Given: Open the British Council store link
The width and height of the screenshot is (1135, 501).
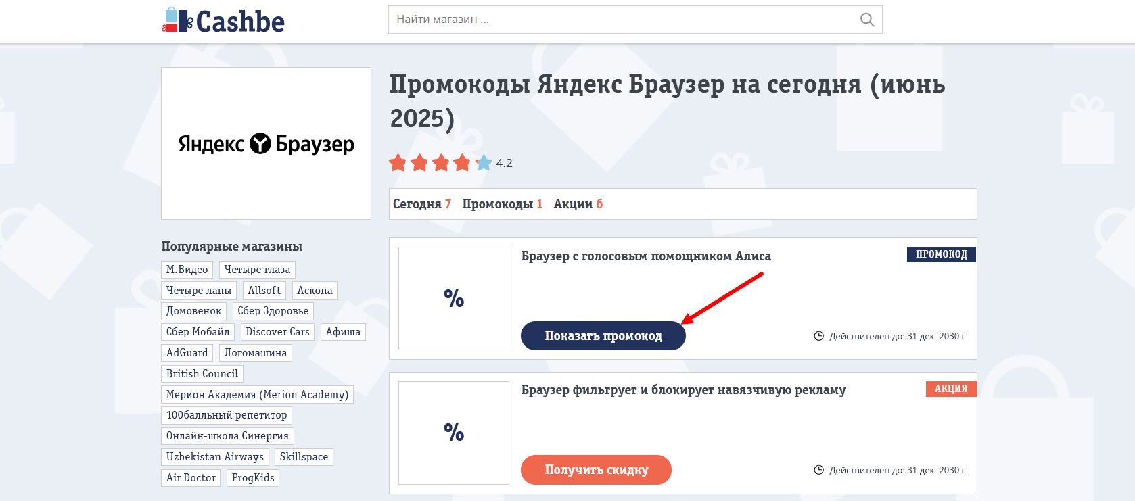Looking at the screenshot, I should click(202, 374).
